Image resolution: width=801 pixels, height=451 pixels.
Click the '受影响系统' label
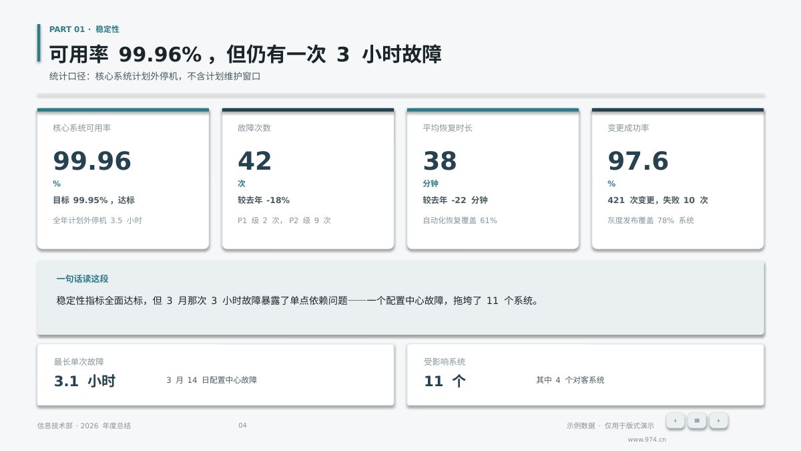click(x=445, y=361)
